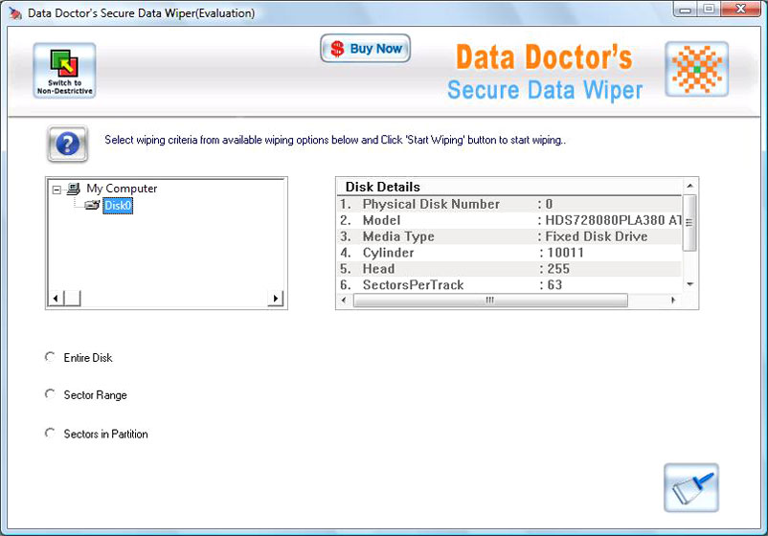This screenshot has width=768, height=536.
Task: Collapse the My Computer tree node
Action: pyautogui.click(x=56, y=190)
